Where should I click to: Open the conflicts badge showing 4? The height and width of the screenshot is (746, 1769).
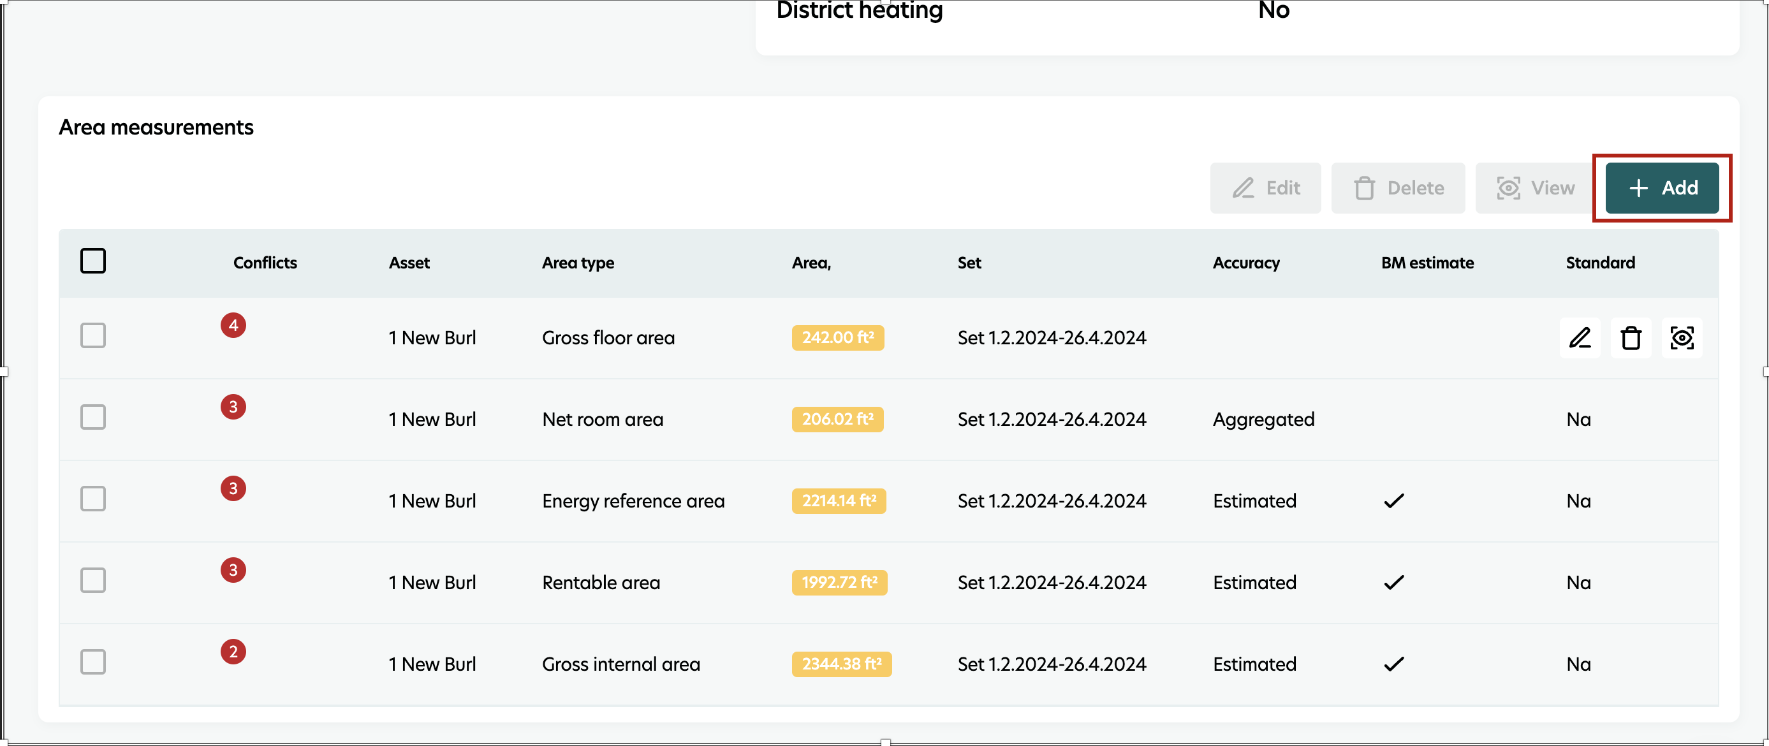233,325
